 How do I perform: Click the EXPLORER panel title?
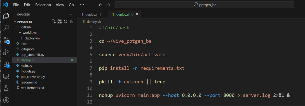tap(24, 15)
